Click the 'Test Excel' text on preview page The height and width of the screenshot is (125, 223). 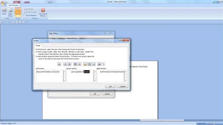pos(143,66)
